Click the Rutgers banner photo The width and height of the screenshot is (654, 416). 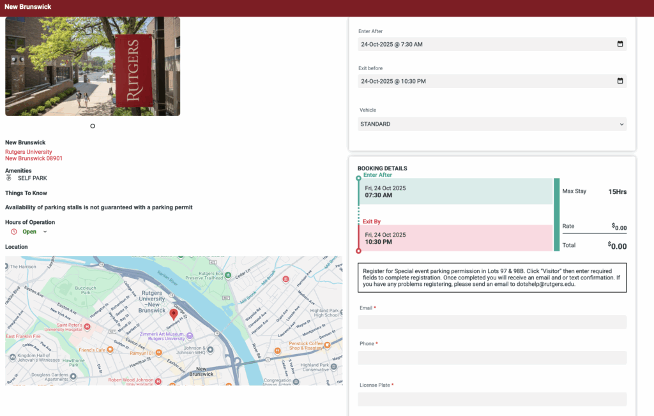pyautogui.click(x=93, y=66)
